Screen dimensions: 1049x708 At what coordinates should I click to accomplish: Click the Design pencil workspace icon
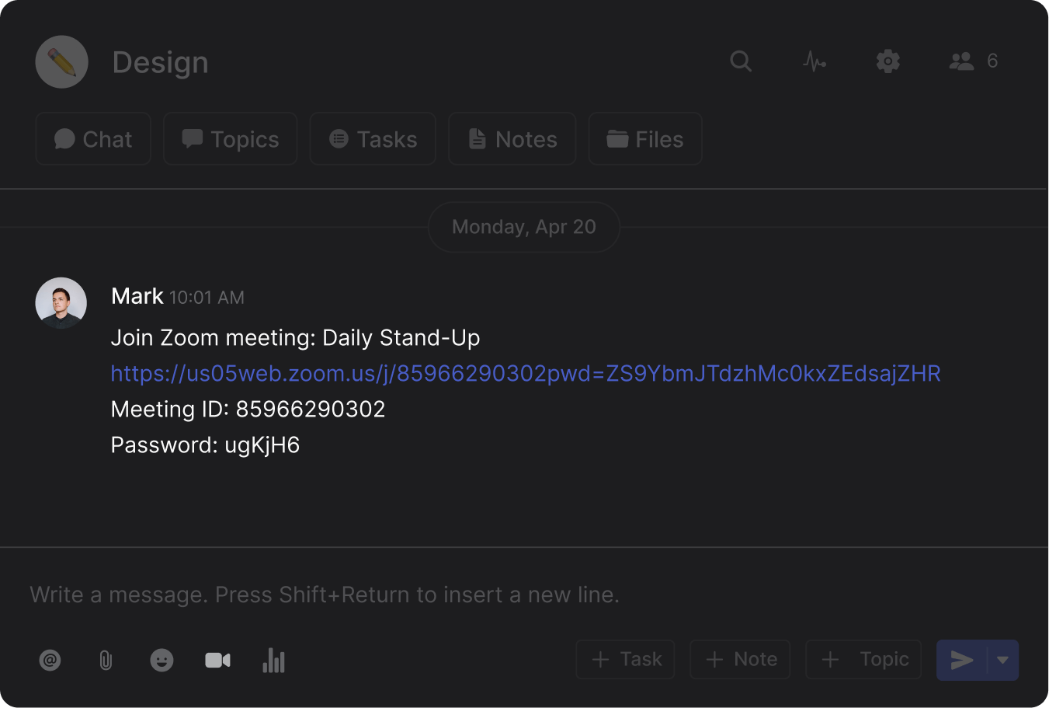pos(61,61)
